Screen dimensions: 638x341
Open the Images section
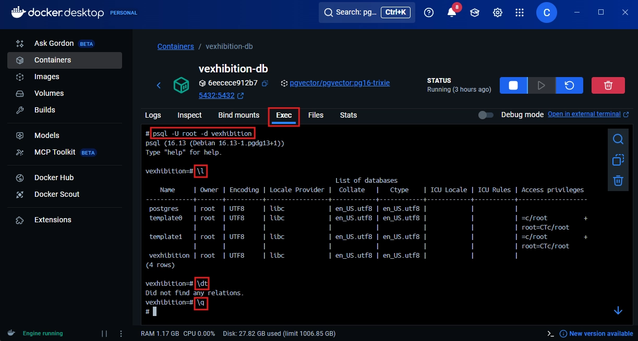pos(65,77)
